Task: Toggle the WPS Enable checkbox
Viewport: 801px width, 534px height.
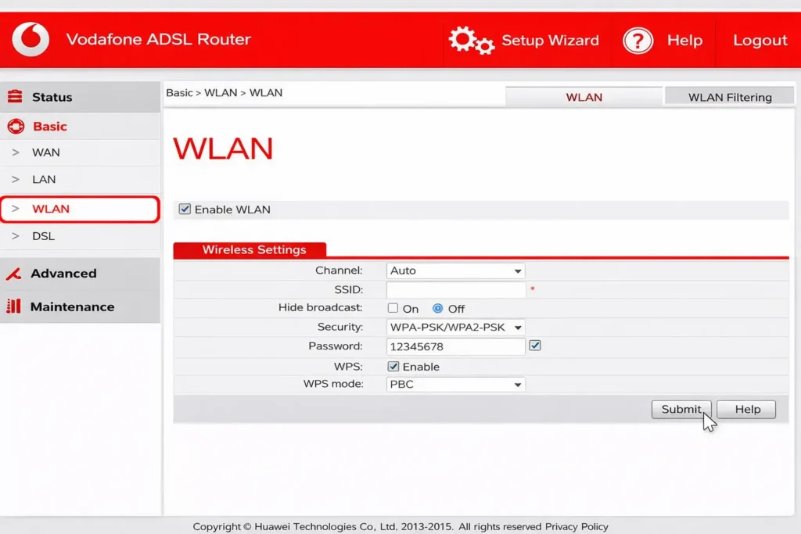Action: [393, 367]
